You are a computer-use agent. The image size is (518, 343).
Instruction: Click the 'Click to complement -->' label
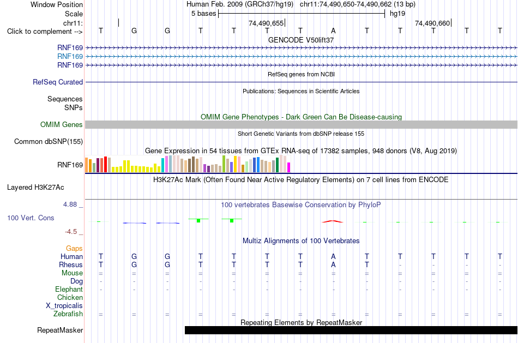click(x=45, y=32)
